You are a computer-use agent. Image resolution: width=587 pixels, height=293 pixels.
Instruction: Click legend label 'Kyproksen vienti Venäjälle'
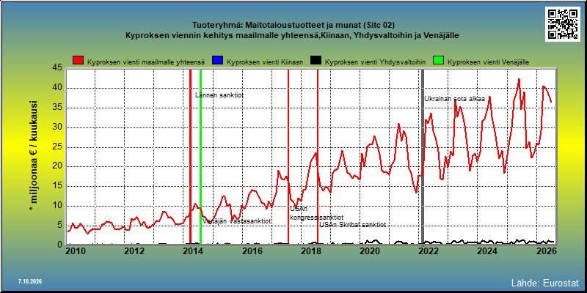(x=488, y=62)
